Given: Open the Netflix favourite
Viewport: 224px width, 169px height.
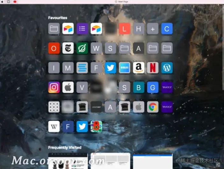Looking at the screenshot, I should [x=153, y=68].
